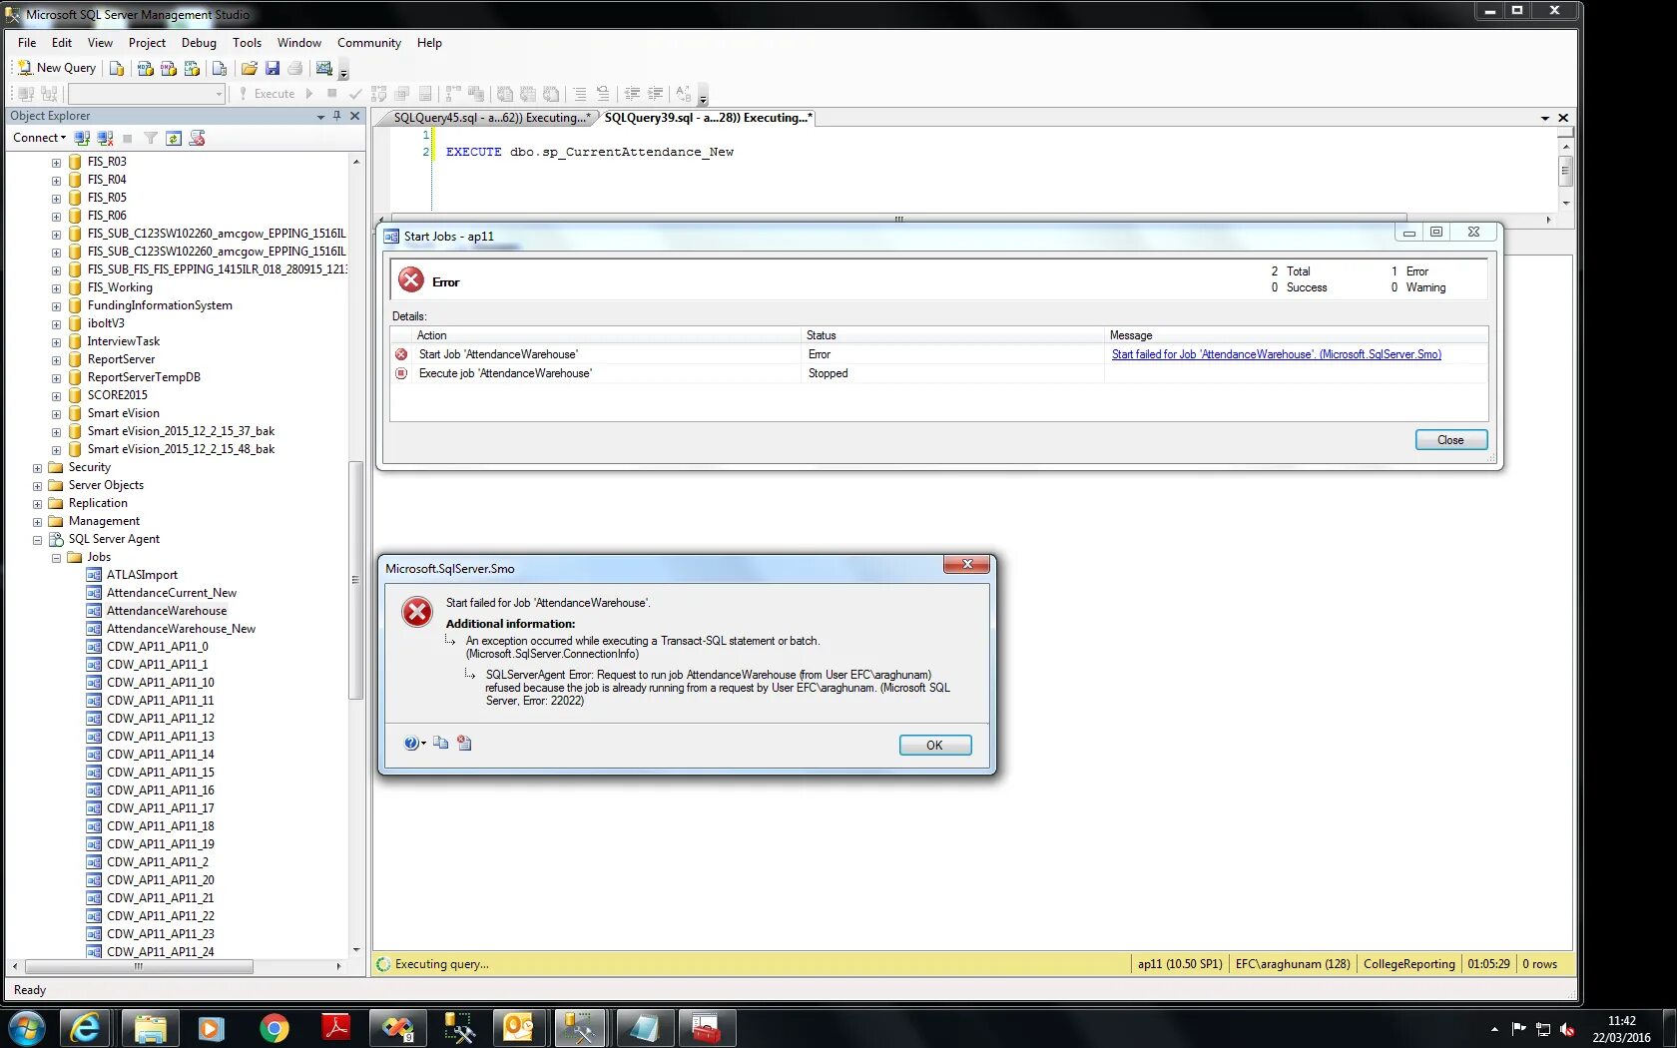
Task: Refresh Object Explorer with the refresh icon
Action: [x=174, y=138]
